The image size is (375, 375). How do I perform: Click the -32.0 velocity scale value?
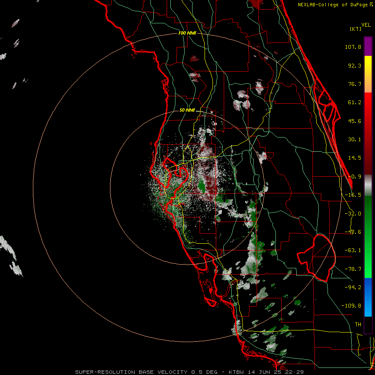(x=353, y=214)
